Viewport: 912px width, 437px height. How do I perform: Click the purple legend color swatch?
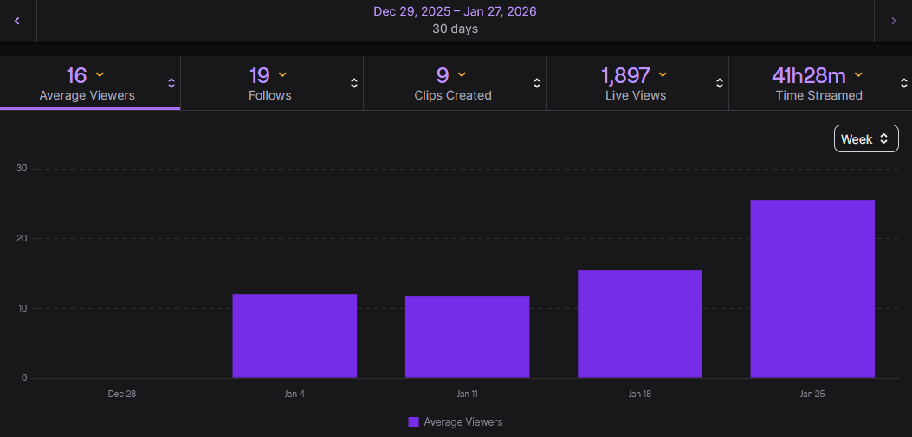tap(413, 422)
